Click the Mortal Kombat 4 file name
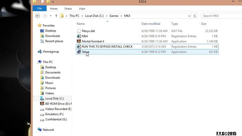The image size is (242, 136). [x=93, y=41]
